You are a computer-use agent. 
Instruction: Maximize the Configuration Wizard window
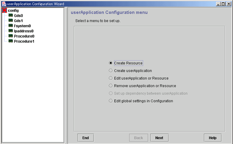[x=223, y=4]
